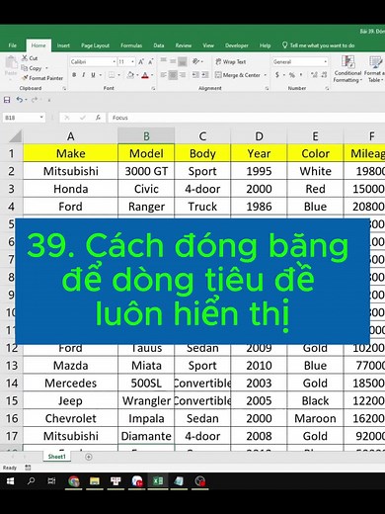This screenshot has height=514, width=385.
Task: Align cell text left
Action: tap(164, 75)
